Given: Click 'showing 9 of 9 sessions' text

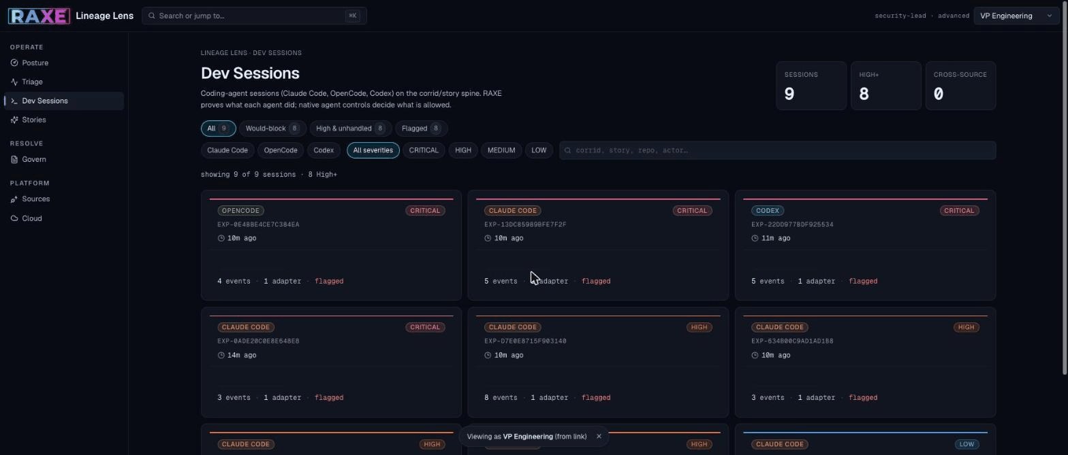Looking at the screenshot, I should click(248, 175).
